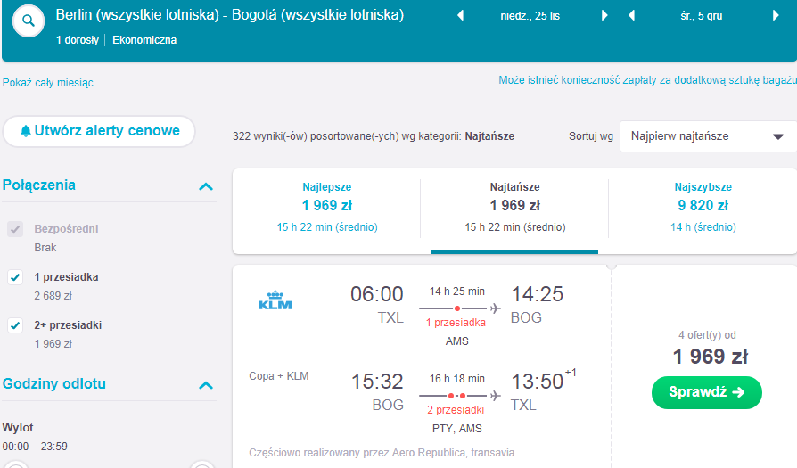Switch to the Najszybsze tab
The image size is (797, 468).
pos(703,208)
